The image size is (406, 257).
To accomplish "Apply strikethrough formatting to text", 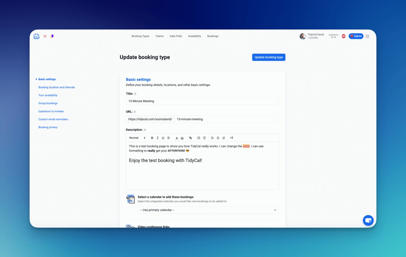I will click(x=168, y=138).
